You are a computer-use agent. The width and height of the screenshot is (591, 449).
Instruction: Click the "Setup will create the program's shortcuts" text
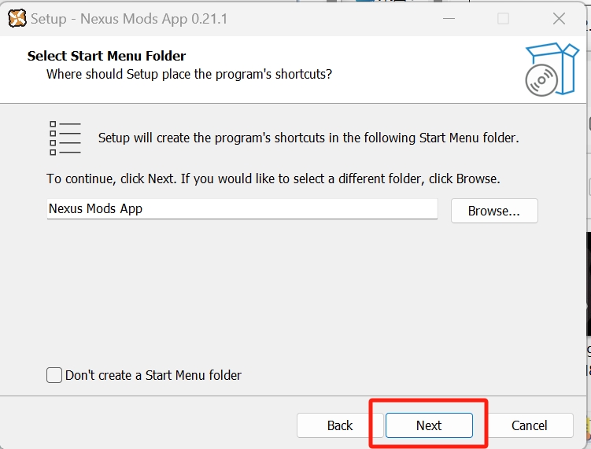click(308, 138)
